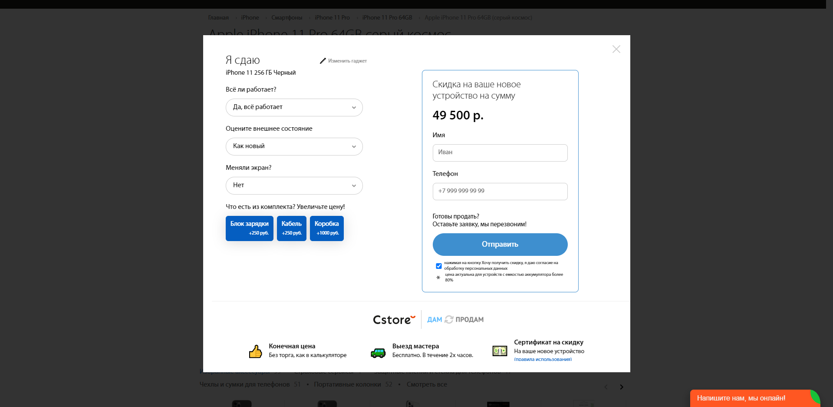833x407 pixels.
Task: Uncheck the personal data consent checkbox
Action: click(439, 266)
